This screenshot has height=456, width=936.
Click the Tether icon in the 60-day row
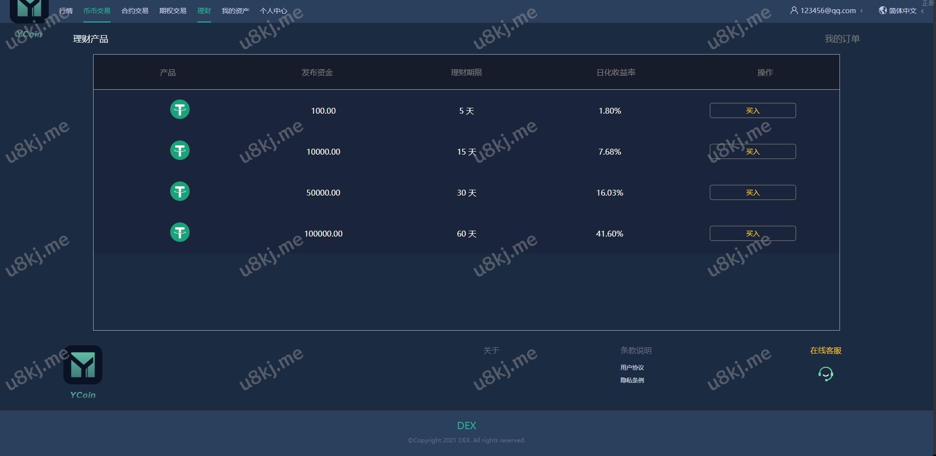179,232
